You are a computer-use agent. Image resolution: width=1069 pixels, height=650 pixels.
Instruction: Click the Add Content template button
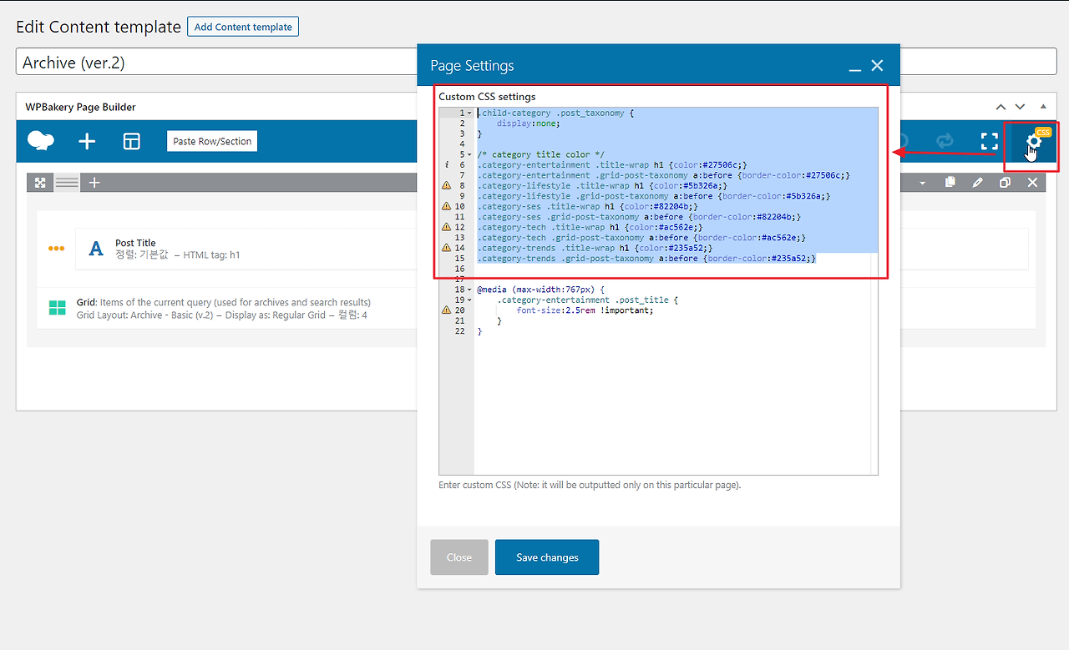pos(243,27)
